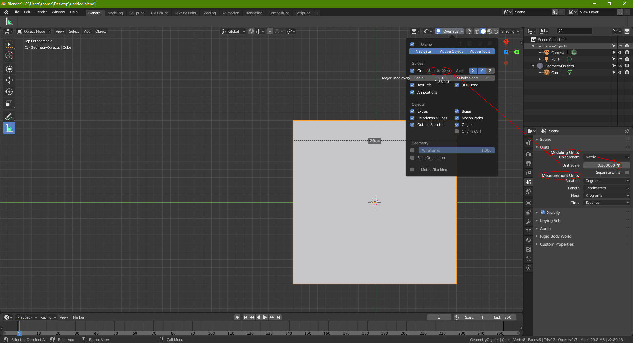Click Active Tools gizmo button
The height and width of the screenshot is (343, 633).
coord(480,51)
